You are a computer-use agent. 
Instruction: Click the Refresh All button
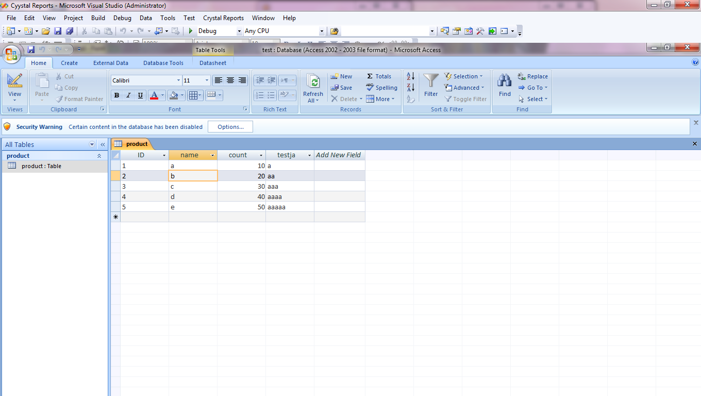[313, 88]
